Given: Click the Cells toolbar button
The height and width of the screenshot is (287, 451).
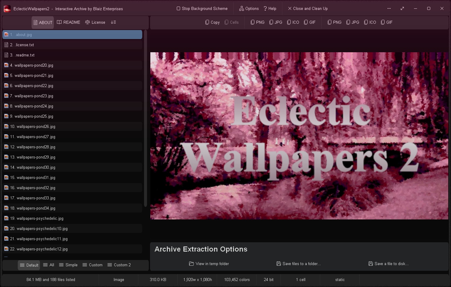Looking at the screenshot, I should coord(232,22).
